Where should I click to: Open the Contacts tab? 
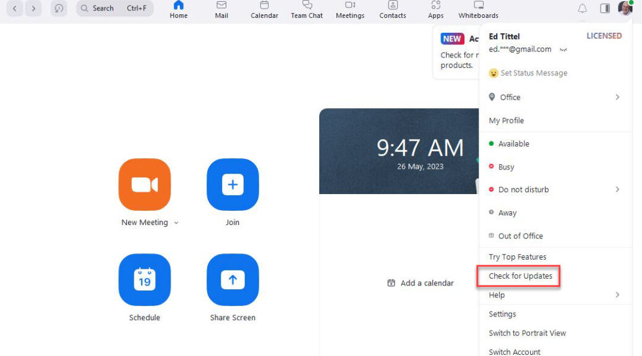point(393,10)
